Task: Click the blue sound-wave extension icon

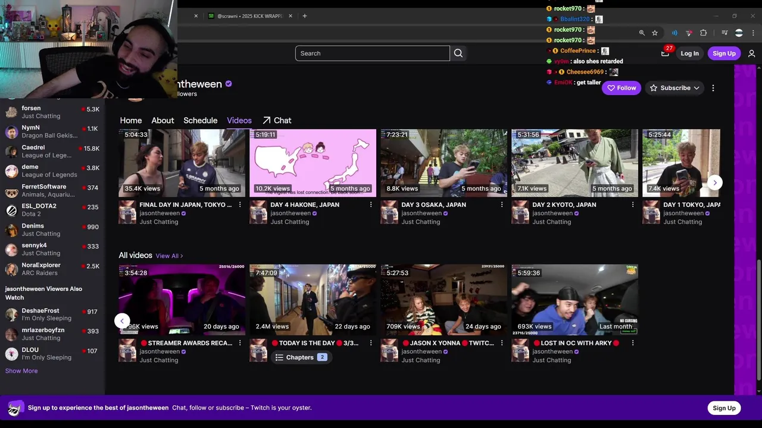Action: click(674, 33)
